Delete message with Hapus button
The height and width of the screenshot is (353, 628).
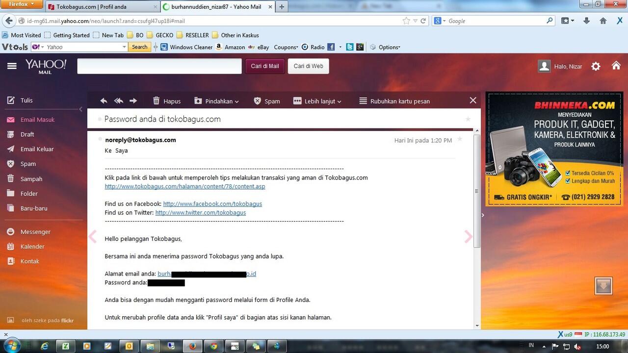click(166, 101)
